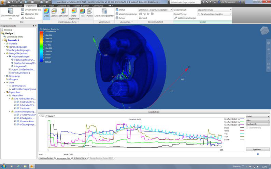Viewport: 271px width, 169px height.
Task: Pin the Designstudienleiste panel
Action: point(33,26)
